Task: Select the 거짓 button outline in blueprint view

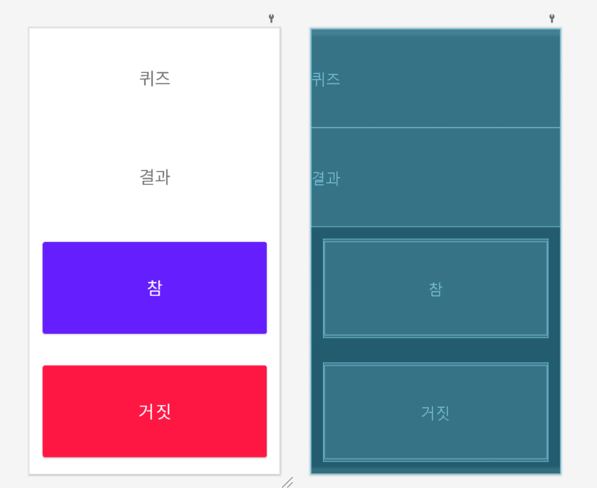Action: click(x=435, y=412)
